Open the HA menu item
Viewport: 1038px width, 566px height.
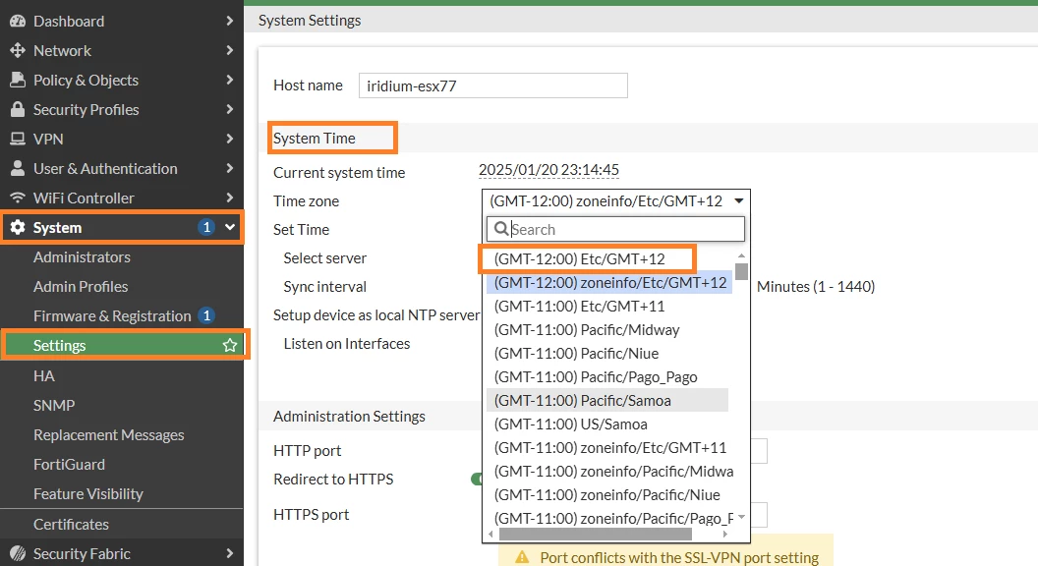43,376
